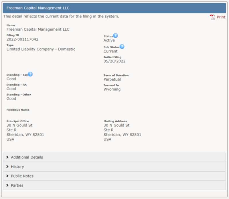Viewport: 229px width, 199px height.
Task: Open the Standing - Tax help icon
Action: point(30,74)
